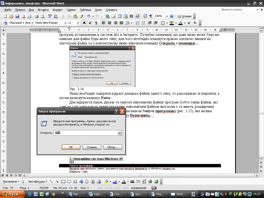Run spelling and grammar check
This screenshot has width=264, height=198.
tap(50, 16)
